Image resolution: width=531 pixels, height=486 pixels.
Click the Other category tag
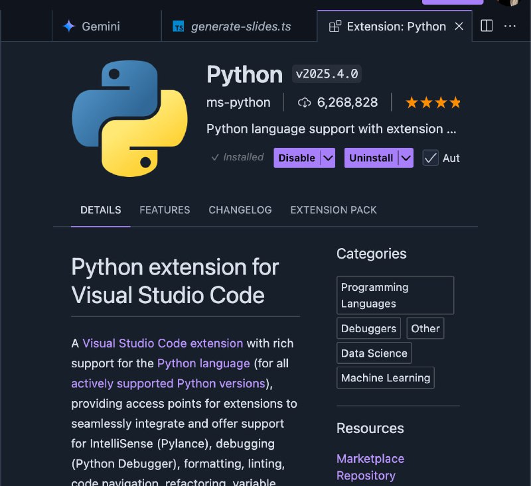(425, 328)
